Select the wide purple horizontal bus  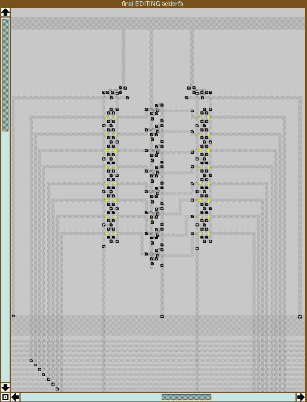click(158, 325)
